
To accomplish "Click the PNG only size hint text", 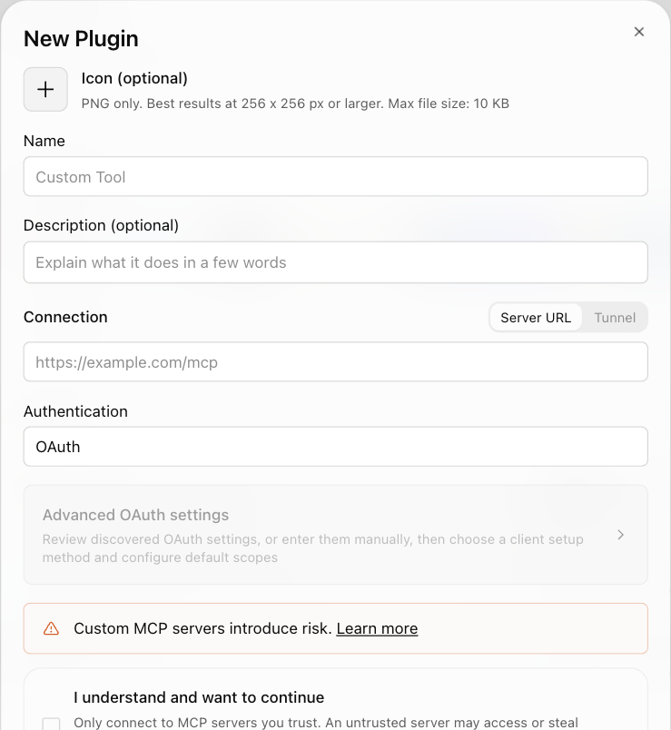I will pos(295,104).
